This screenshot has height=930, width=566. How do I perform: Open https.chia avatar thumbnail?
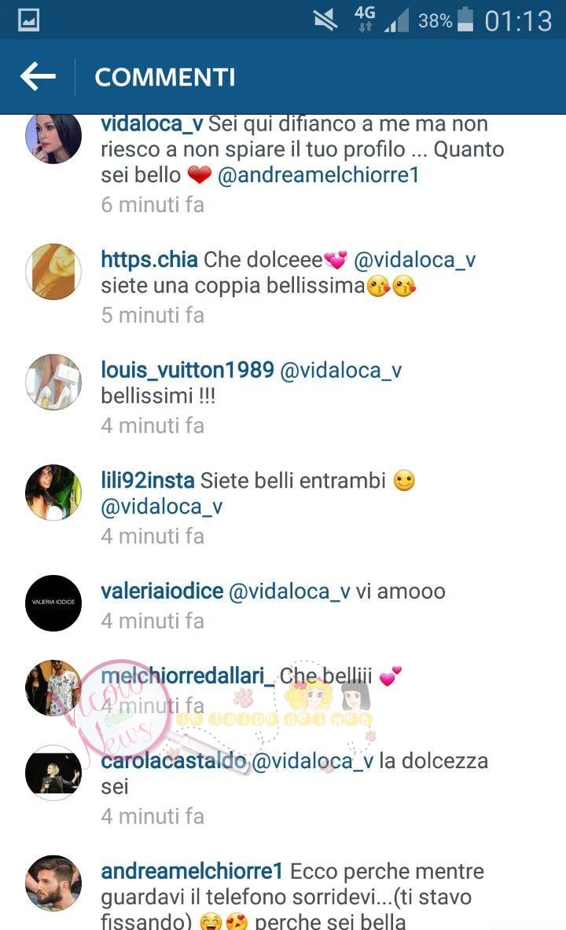coord(53,272)
